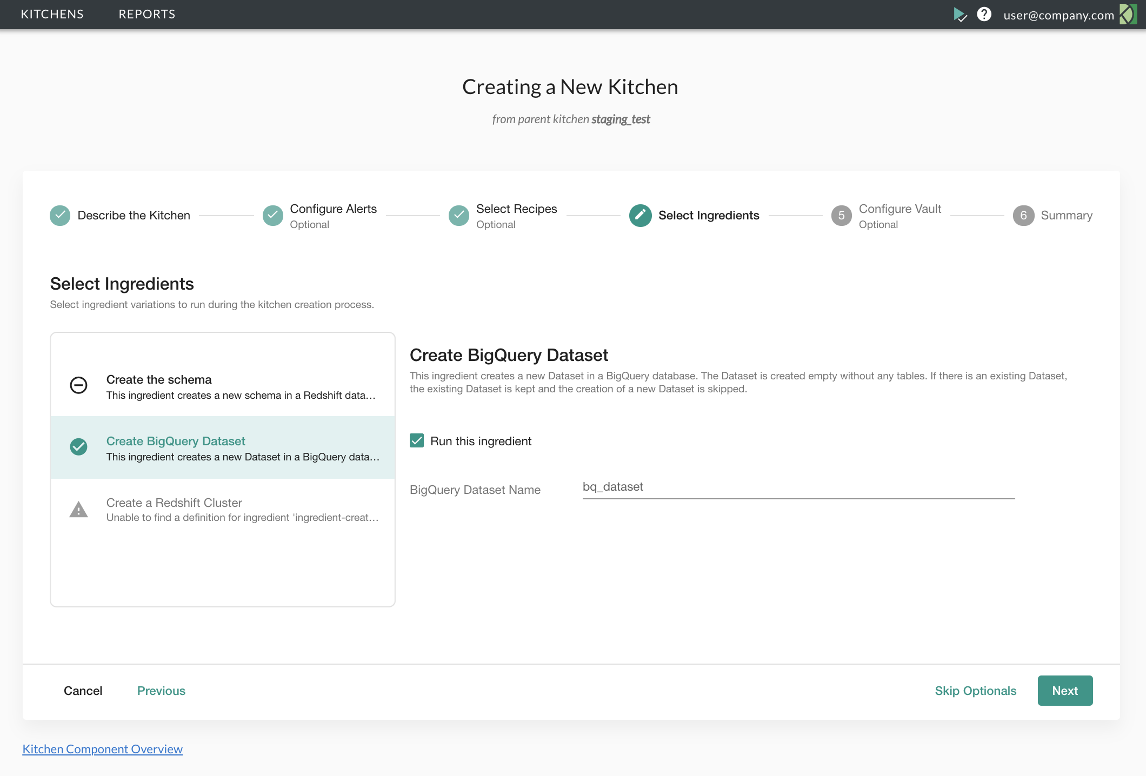Click the Describe the Kitchen step checkmark
1146x776 pixels.
tap(60, 216)
